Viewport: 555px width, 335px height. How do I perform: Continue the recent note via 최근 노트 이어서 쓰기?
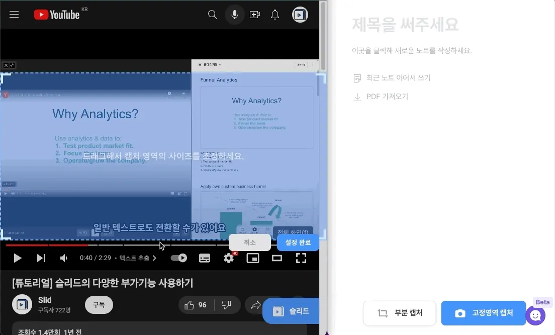pos(392,78)
